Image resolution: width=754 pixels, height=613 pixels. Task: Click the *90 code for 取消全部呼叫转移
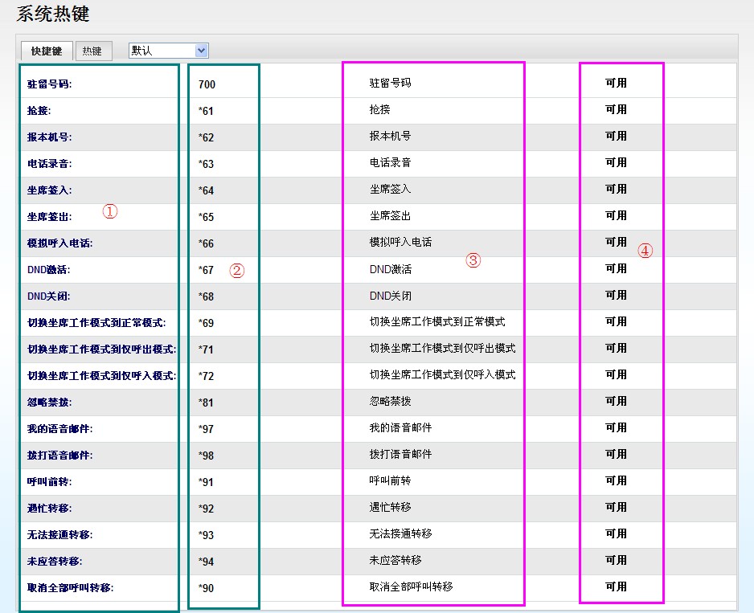[206, 588]
